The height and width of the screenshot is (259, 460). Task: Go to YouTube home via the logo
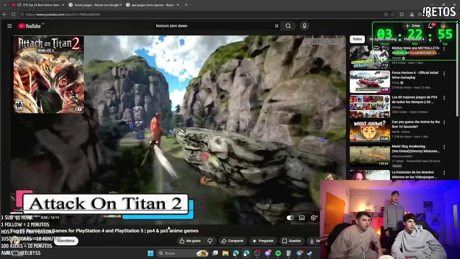coord(29,26)
